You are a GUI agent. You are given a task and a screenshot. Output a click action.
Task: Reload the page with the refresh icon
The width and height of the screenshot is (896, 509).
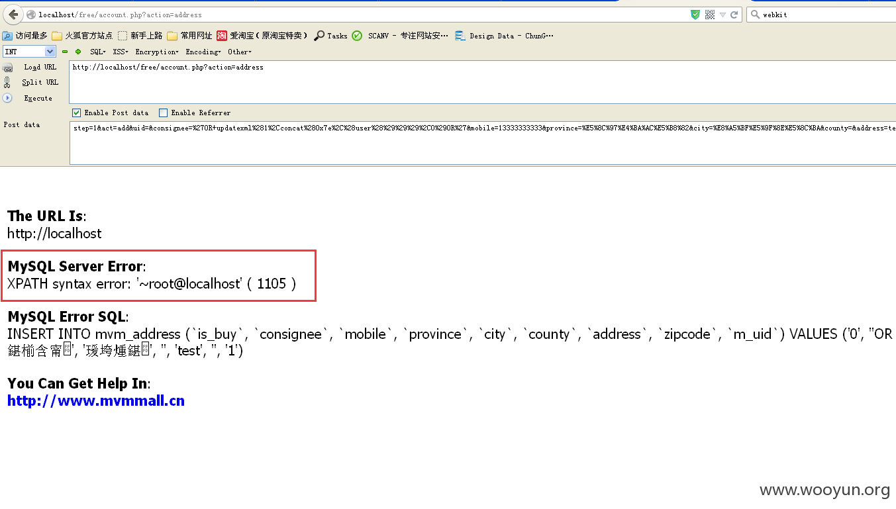pyautogui.click(x=734, y=15)
